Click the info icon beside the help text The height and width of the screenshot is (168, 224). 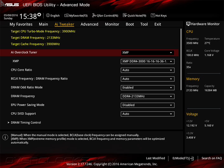coord(5,137)
